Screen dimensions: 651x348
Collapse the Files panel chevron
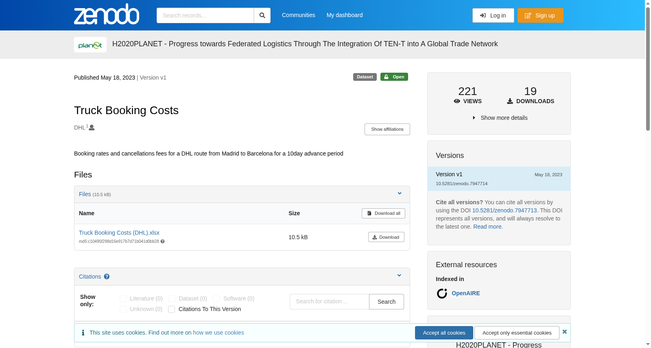point(400,194)
